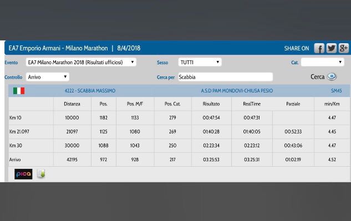Select the Km 10 row label

pos(15,117)
